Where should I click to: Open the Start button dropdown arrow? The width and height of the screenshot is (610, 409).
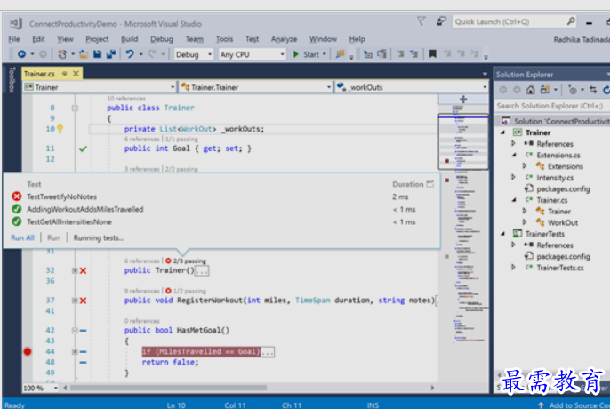pos(325,54)
